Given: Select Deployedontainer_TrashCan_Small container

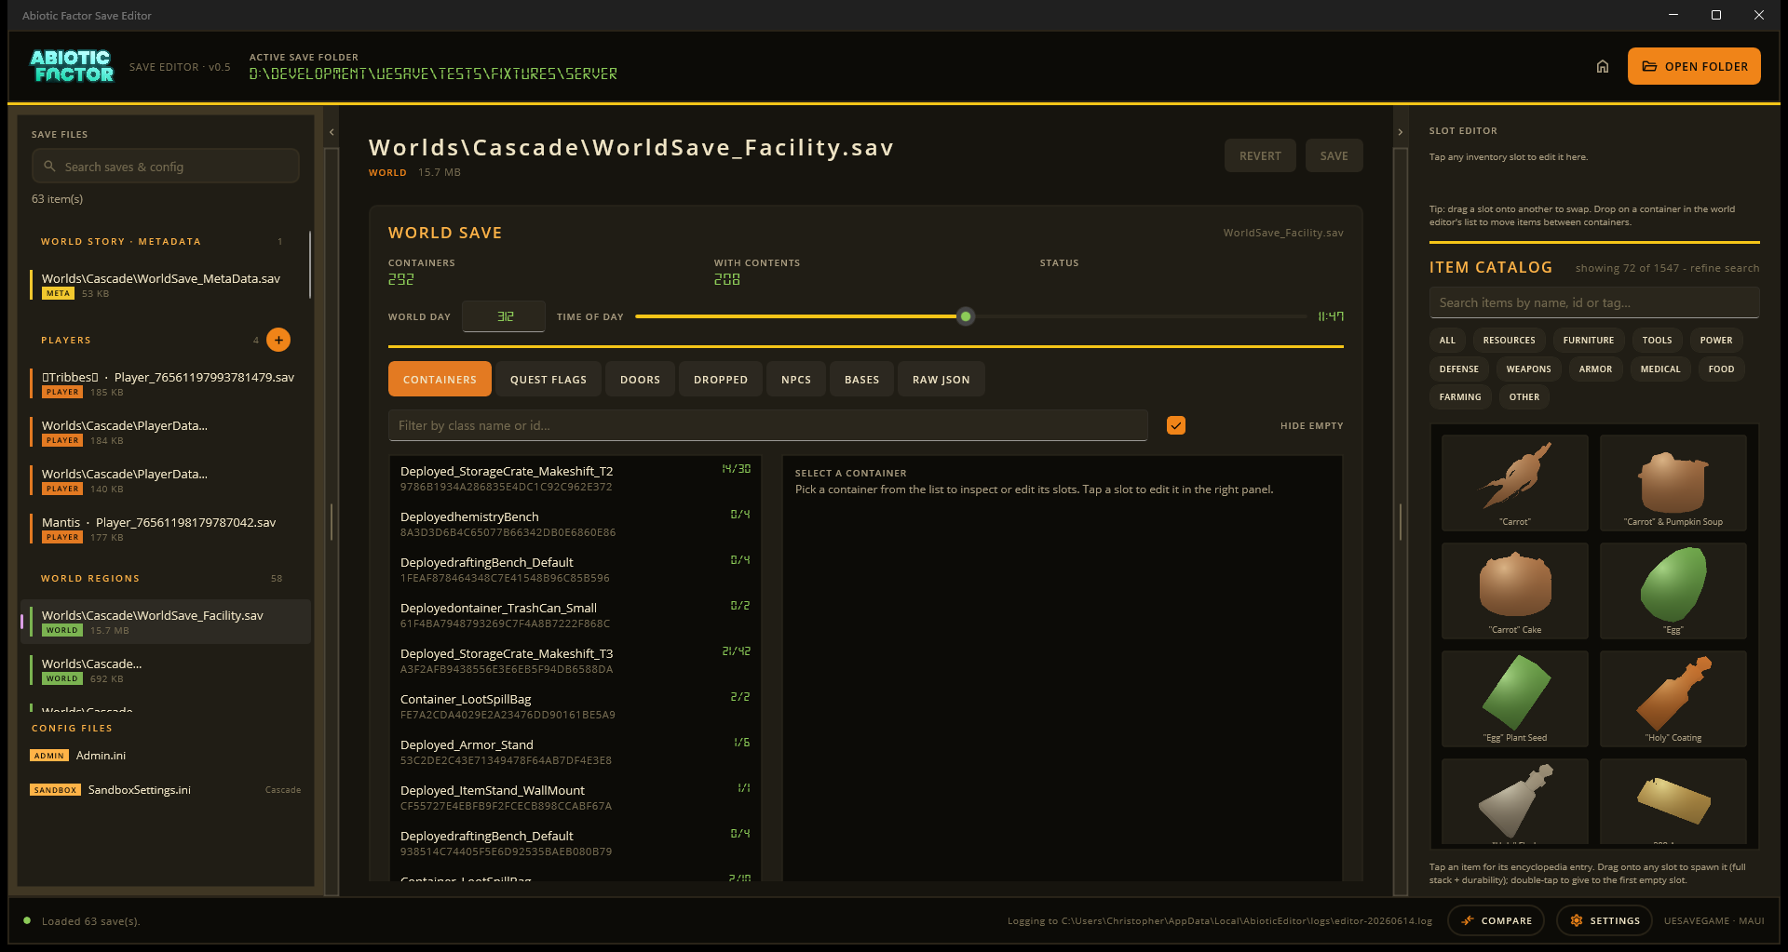Looking at the screenshot, I should point(576,615).
